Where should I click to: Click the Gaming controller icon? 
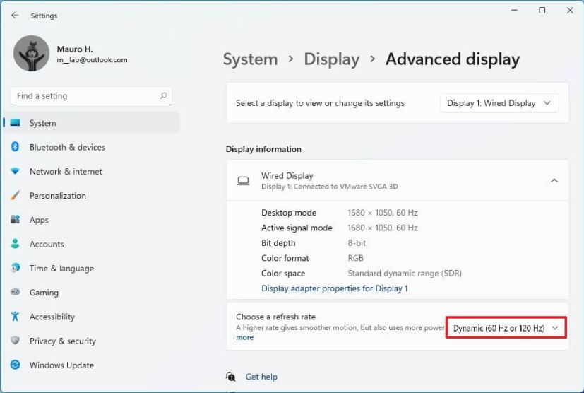[15, 293]
